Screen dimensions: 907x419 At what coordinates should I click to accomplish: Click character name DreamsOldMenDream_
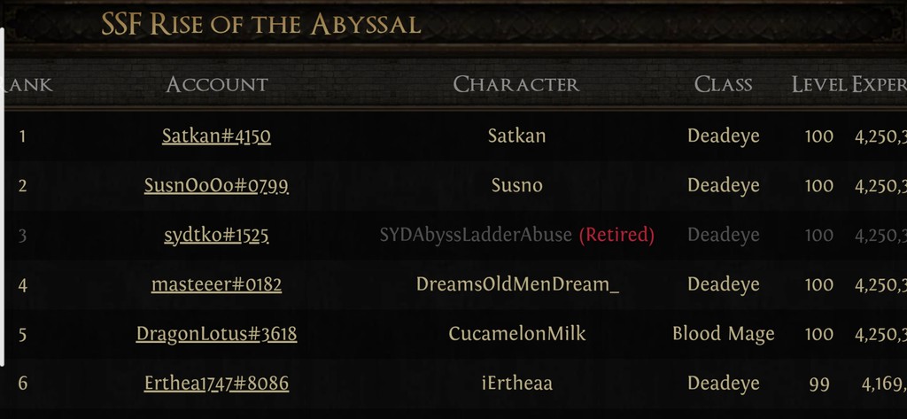coord(517,284)
